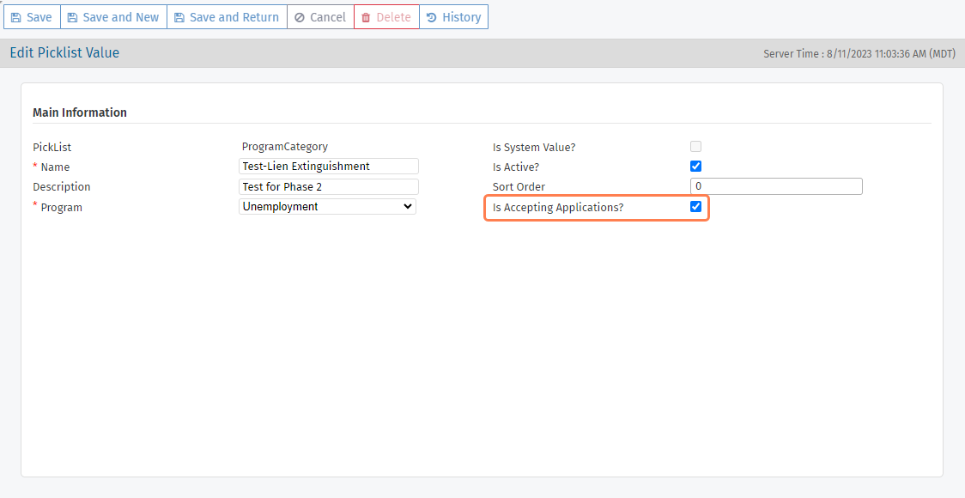
Task: Click the disk icon on Save and New
Action: 72,17
